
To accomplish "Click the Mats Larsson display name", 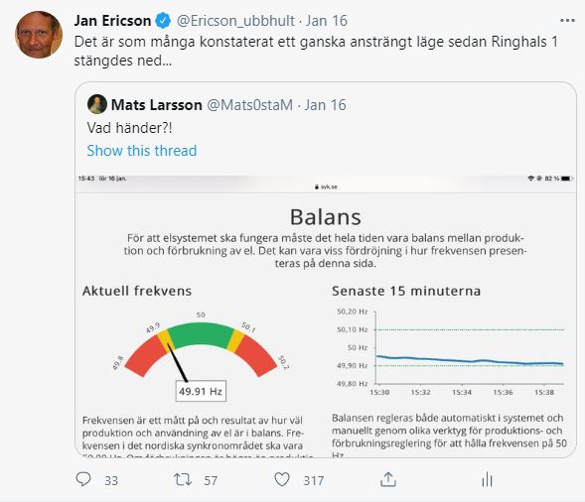I will pyautogui.click(x=157, y=105).
